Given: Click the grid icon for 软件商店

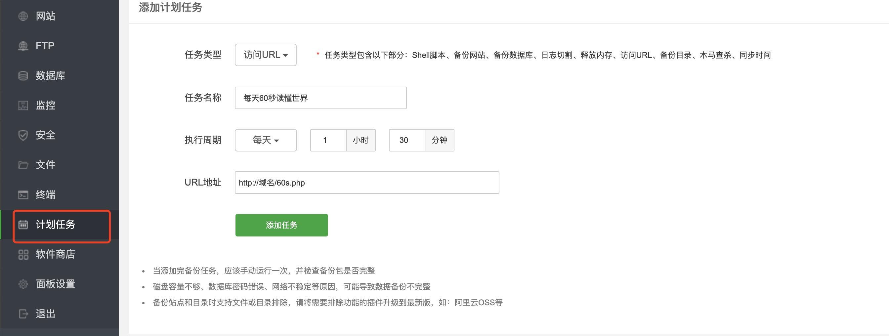Looking at the screenshot, I should [23, 255].
